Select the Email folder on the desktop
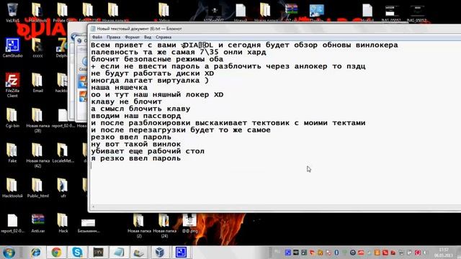This screenshot has width=461, height=259. coord(37,83)
